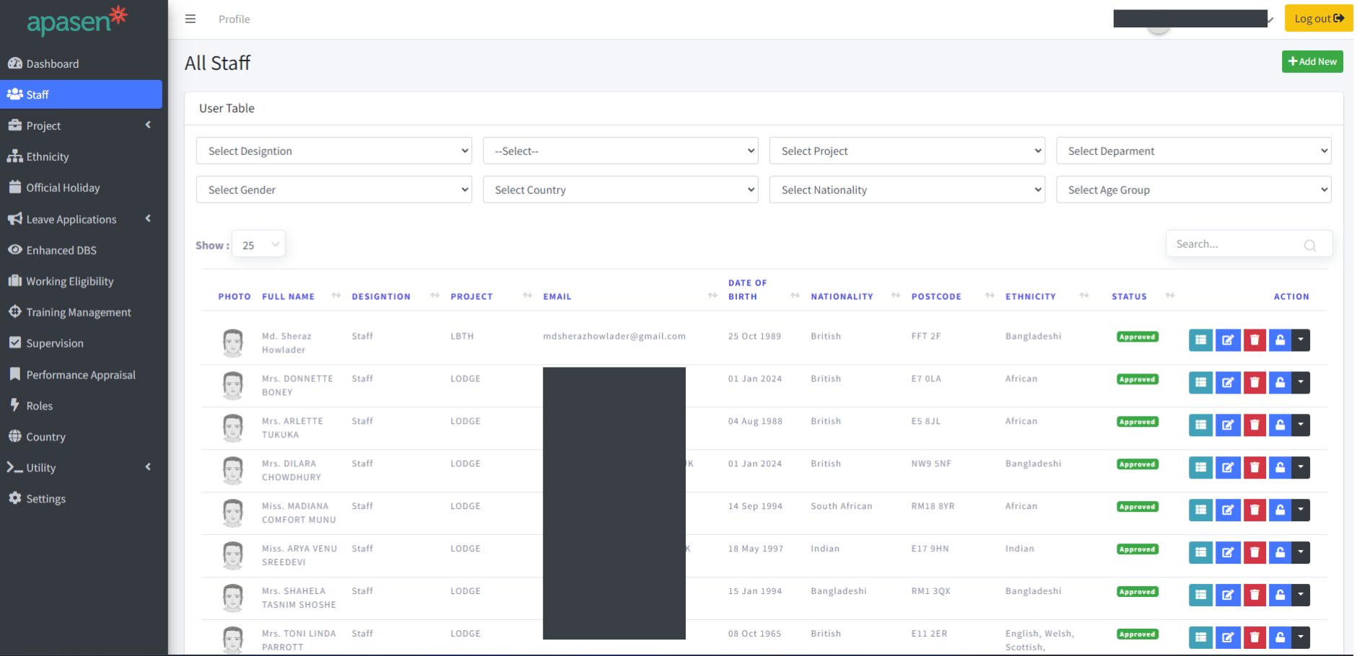This screenshot has height=656, width=1357.
Task: Change Show entries count selector
Action: [x=258, y=245]
